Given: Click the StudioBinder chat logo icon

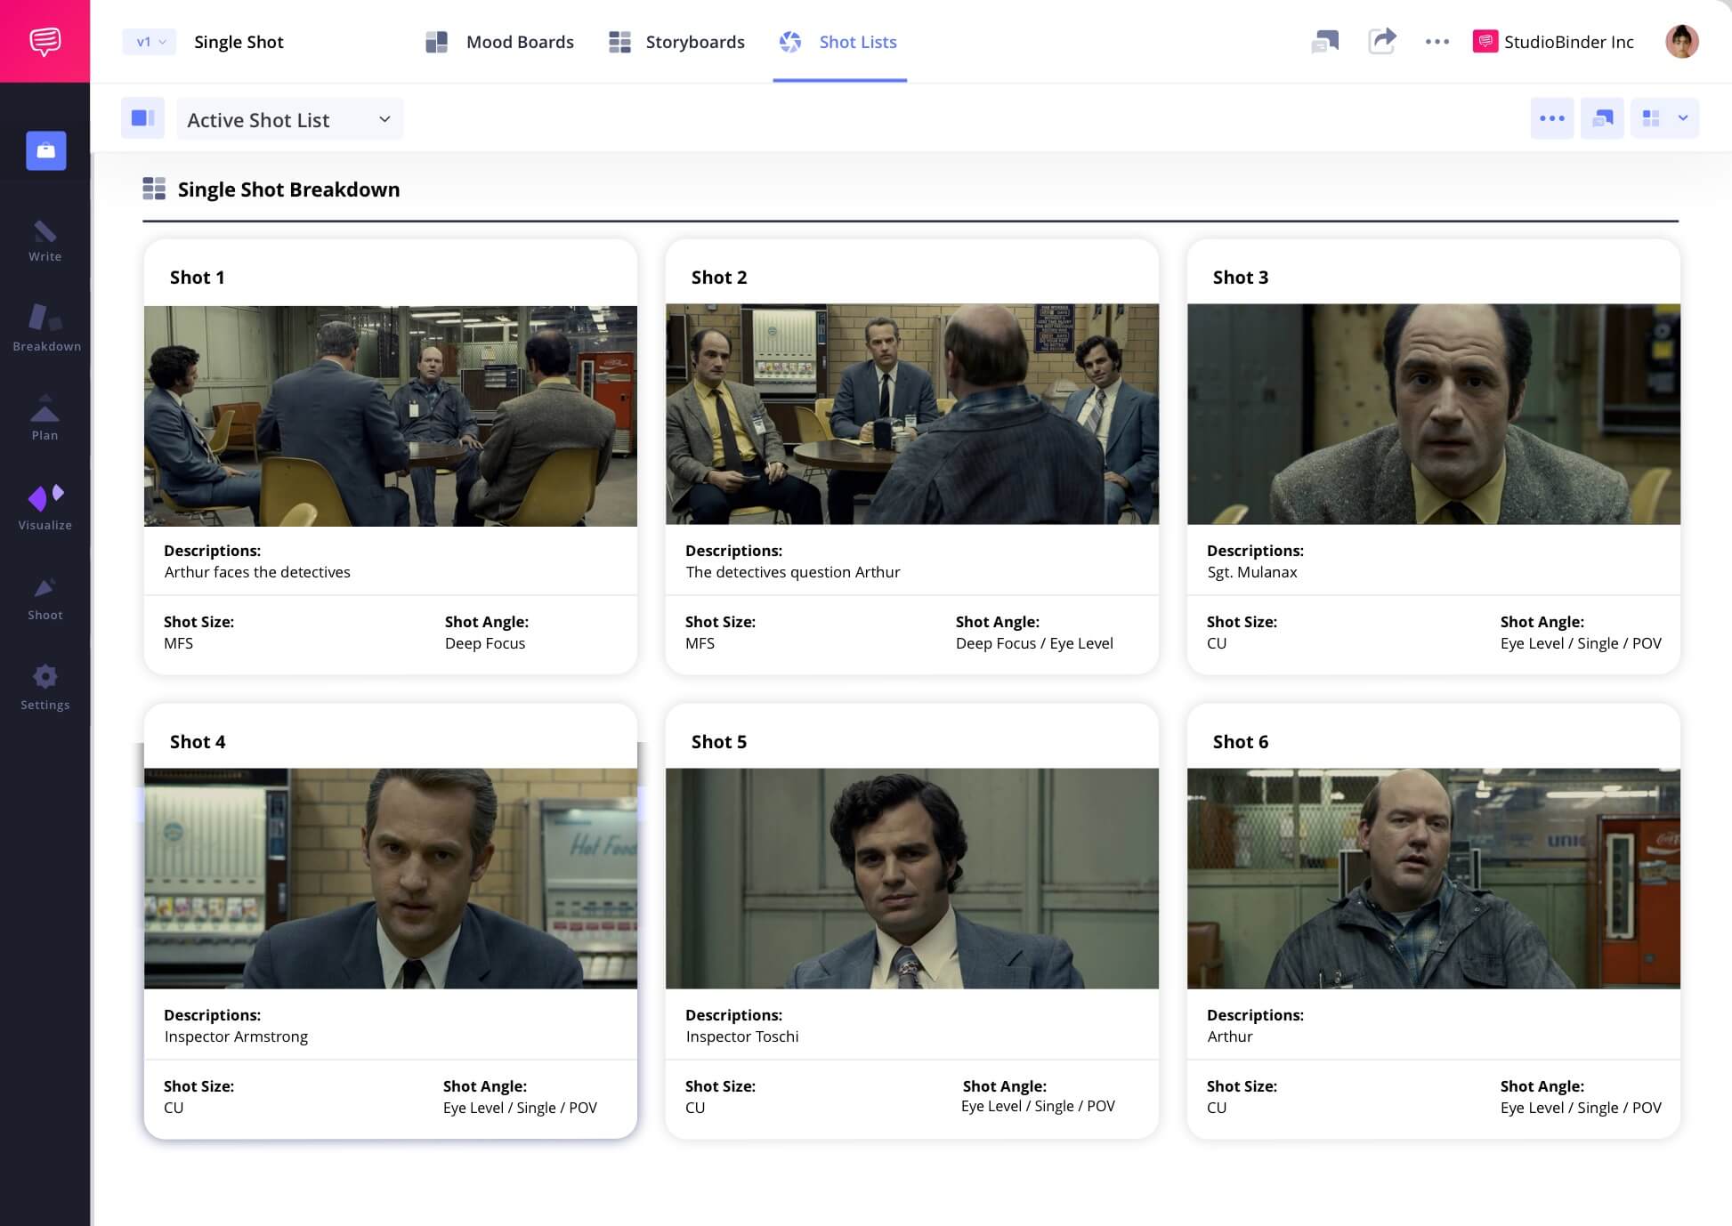Looking at the screenshot, I should pos(45,41).
